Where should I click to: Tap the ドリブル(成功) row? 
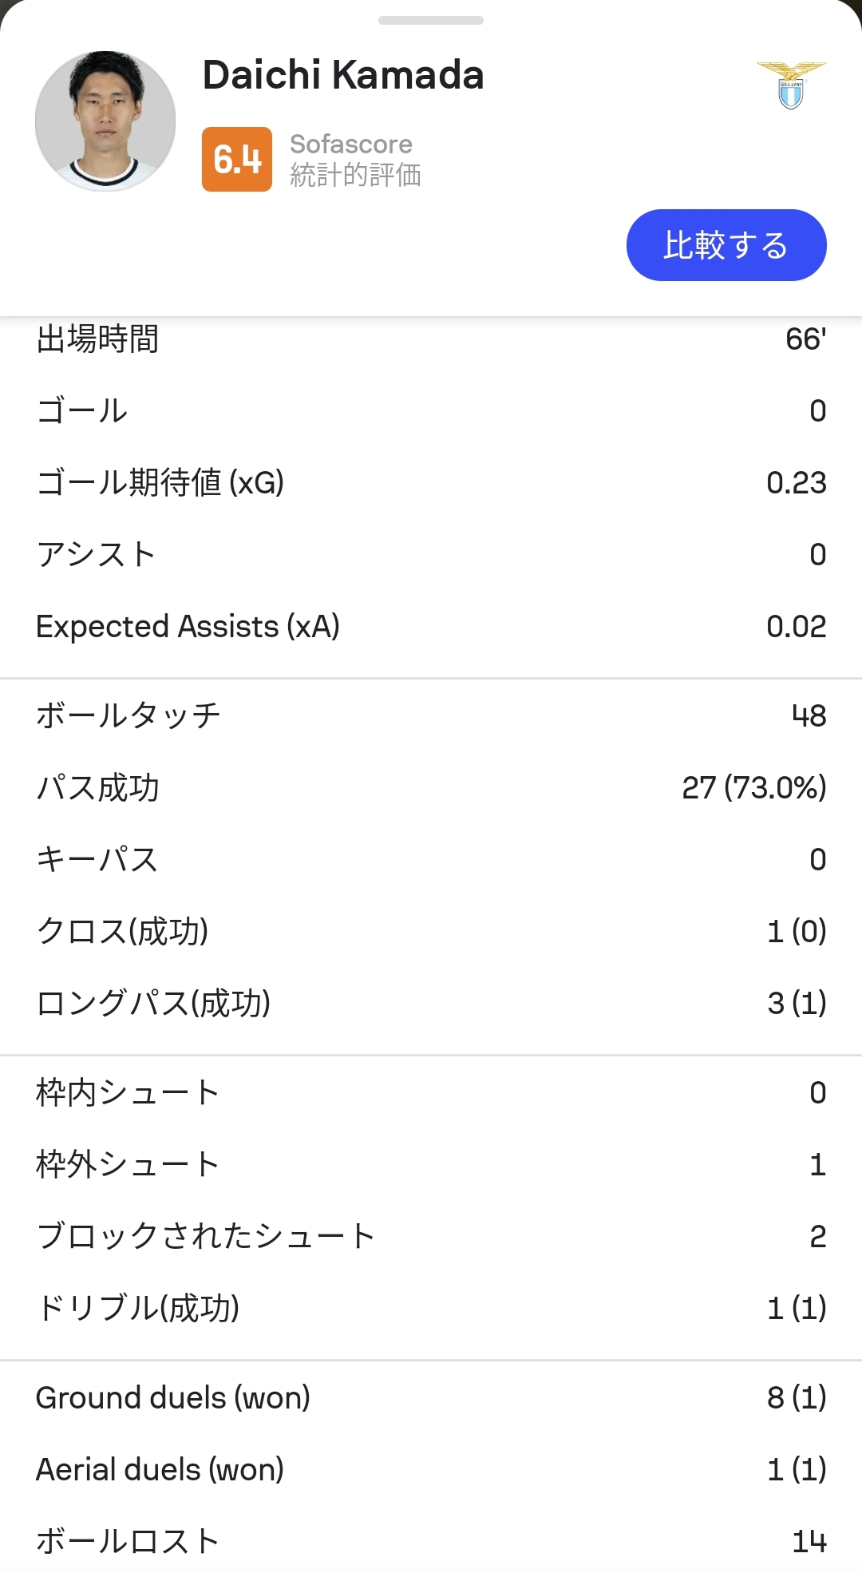coord(431,1308)
